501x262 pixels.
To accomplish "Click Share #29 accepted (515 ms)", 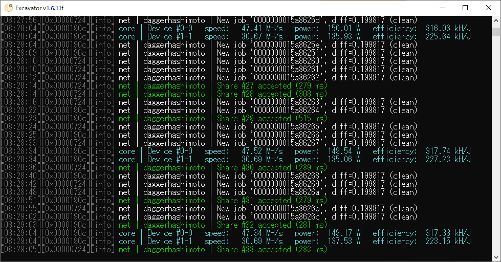I will [272, 119].
